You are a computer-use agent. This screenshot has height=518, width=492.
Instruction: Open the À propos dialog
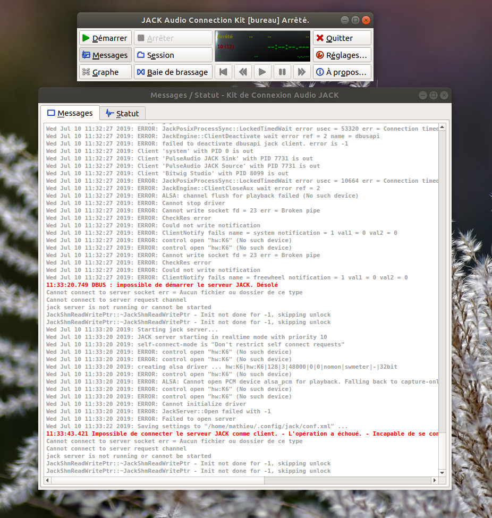[x=342, y=72]
